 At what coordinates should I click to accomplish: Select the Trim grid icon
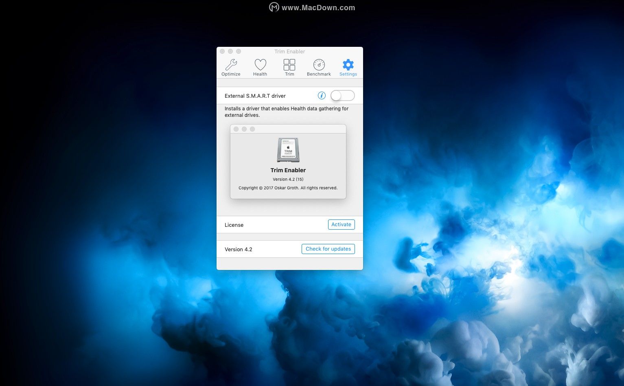289,67
